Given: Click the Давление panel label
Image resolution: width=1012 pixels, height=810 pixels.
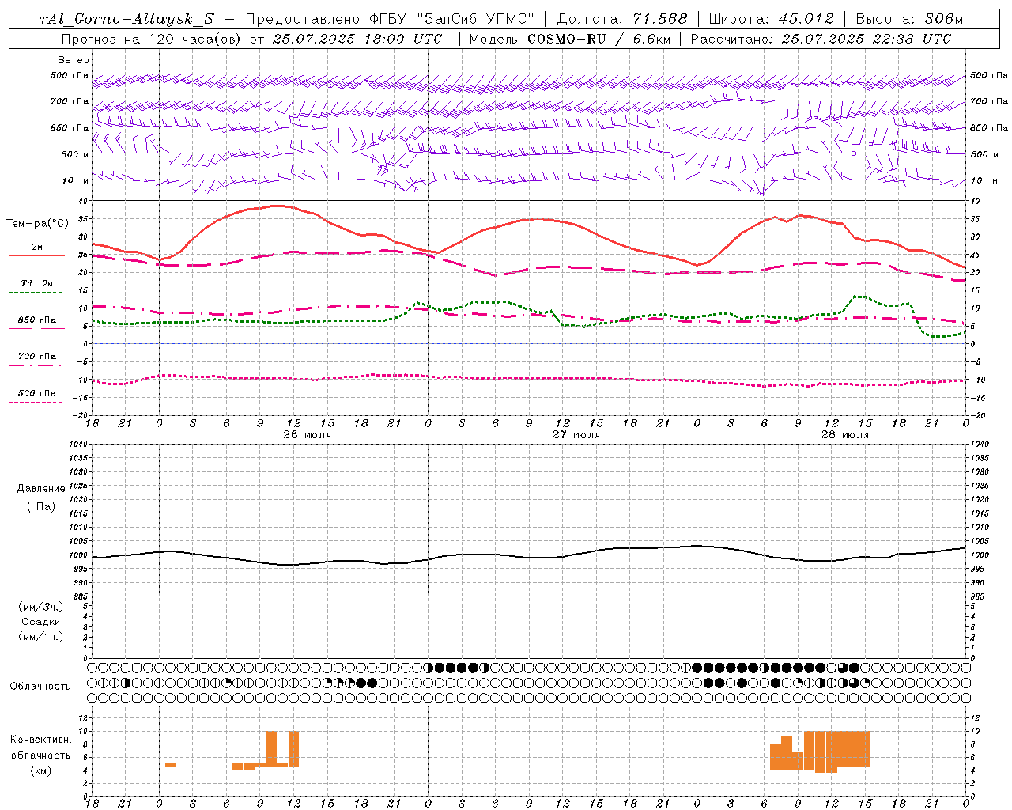Looking at the screenshot, I should tap(41, 489).
